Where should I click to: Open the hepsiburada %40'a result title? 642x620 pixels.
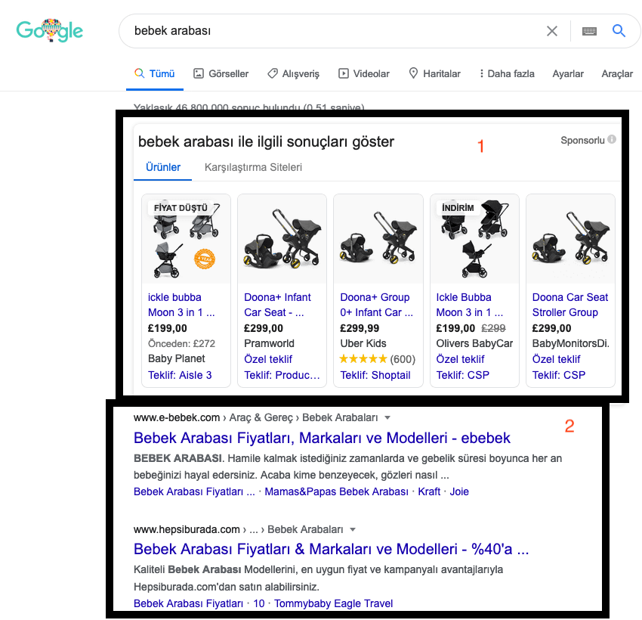point(331,549)
